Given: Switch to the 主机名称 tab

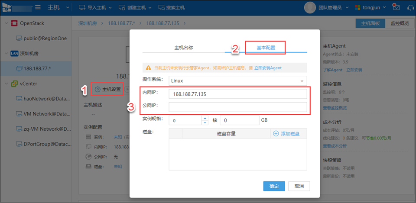Looking at the screenshot, I should pyautogui.click(x=183, y=47).
